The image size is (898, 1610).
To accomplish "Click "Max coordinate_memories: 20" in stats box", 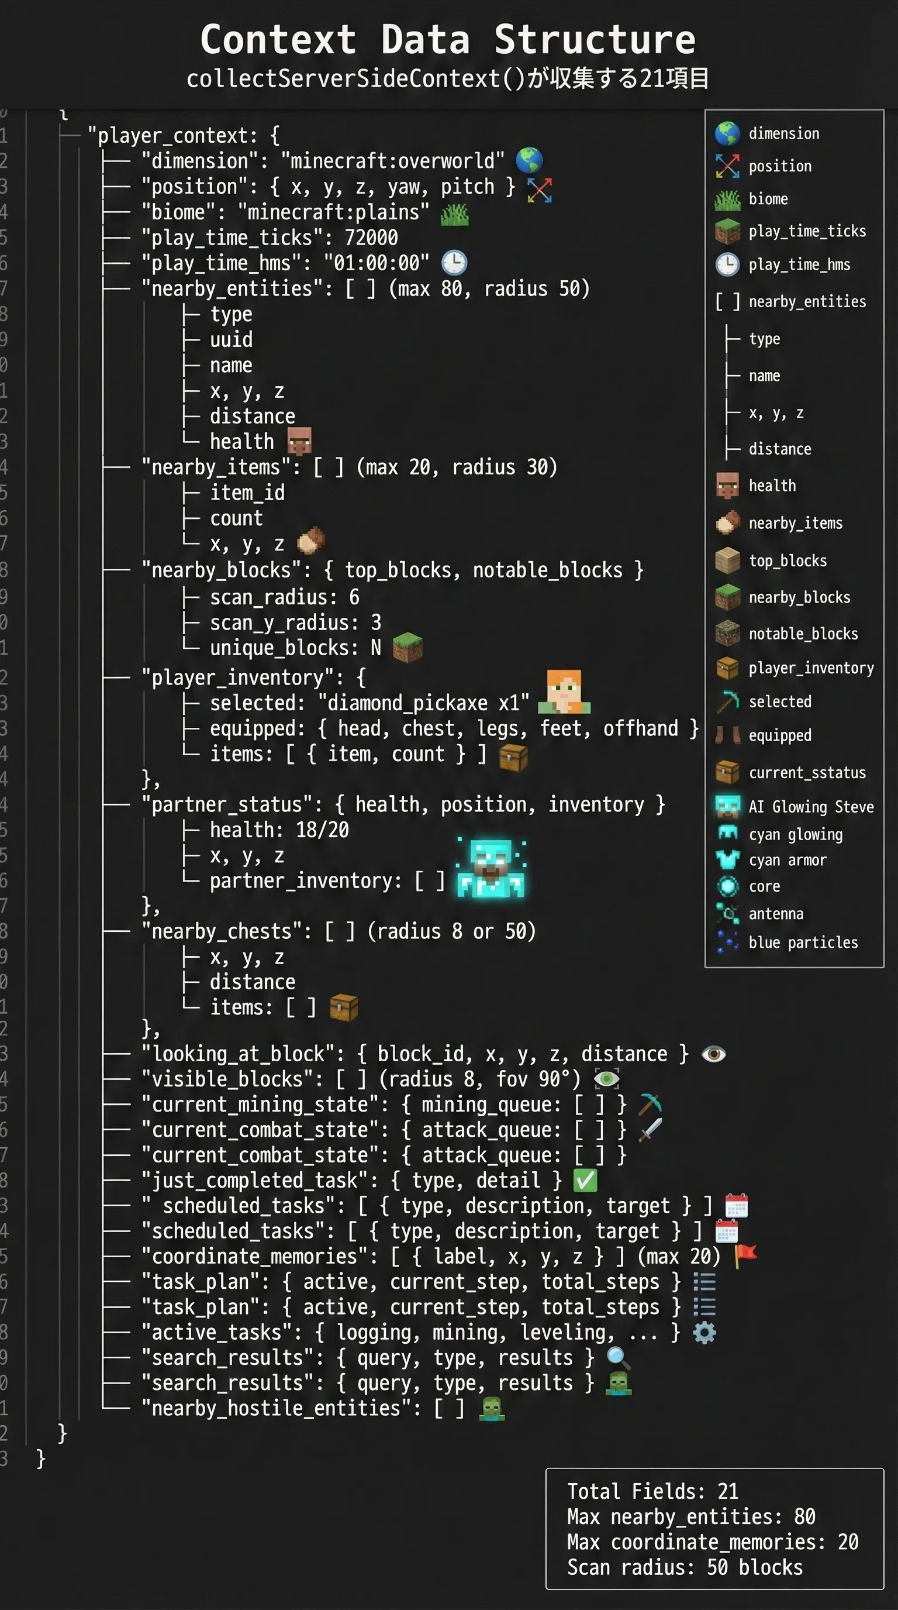I will pyautogui.click(x=713, y=1542).
